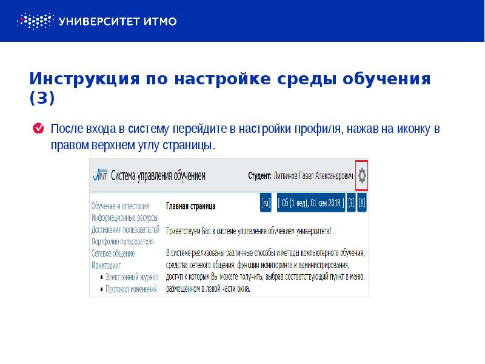
Task: Navigate to Сетевое общение
Action: 113,253
